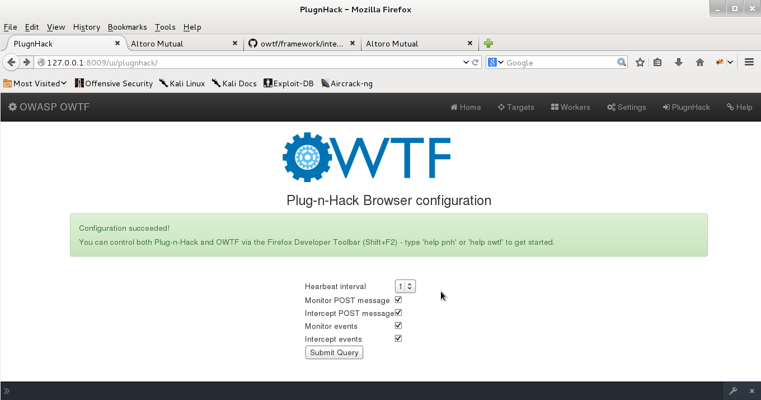This screenshot has height=400, width=761.
Task: Change the Hearbeat interval spinner value
Action: (x=405, y=286)
